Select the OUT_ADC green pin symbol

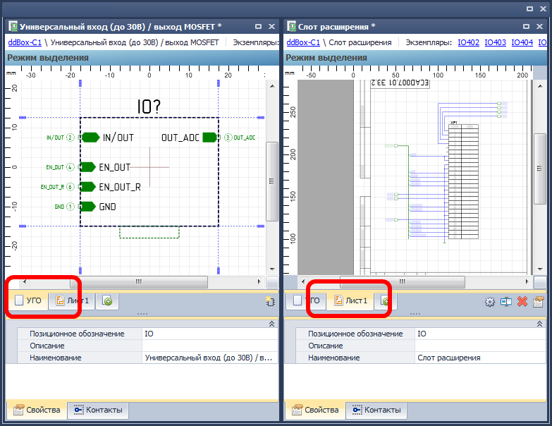point(209,138)
